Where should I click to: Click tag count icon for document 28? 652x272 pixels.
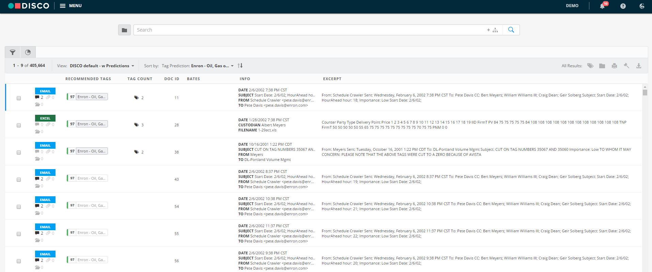137,125
